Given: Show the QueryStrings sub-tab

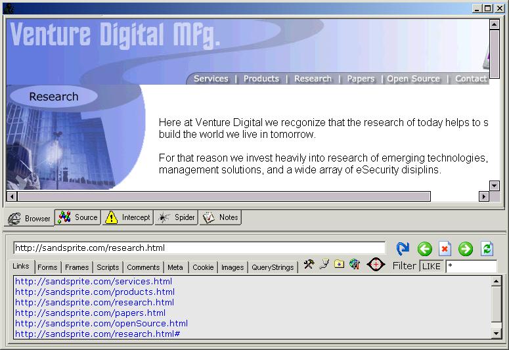Looking at the screenshot, I should pyautogui.click(x=273, y=267).
